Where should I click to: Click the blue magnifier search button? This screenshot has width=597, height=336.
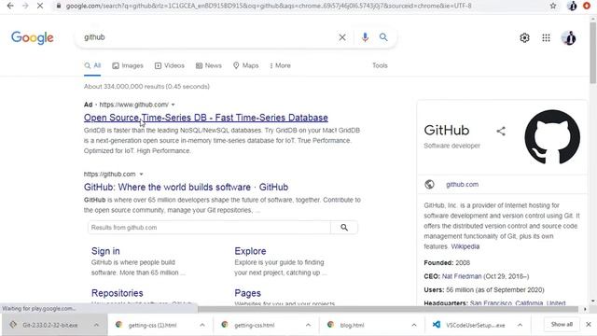tap(383, 37)
